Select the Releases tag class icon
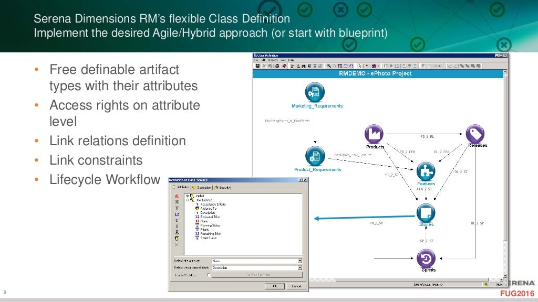538x302 pixels. 475,134
